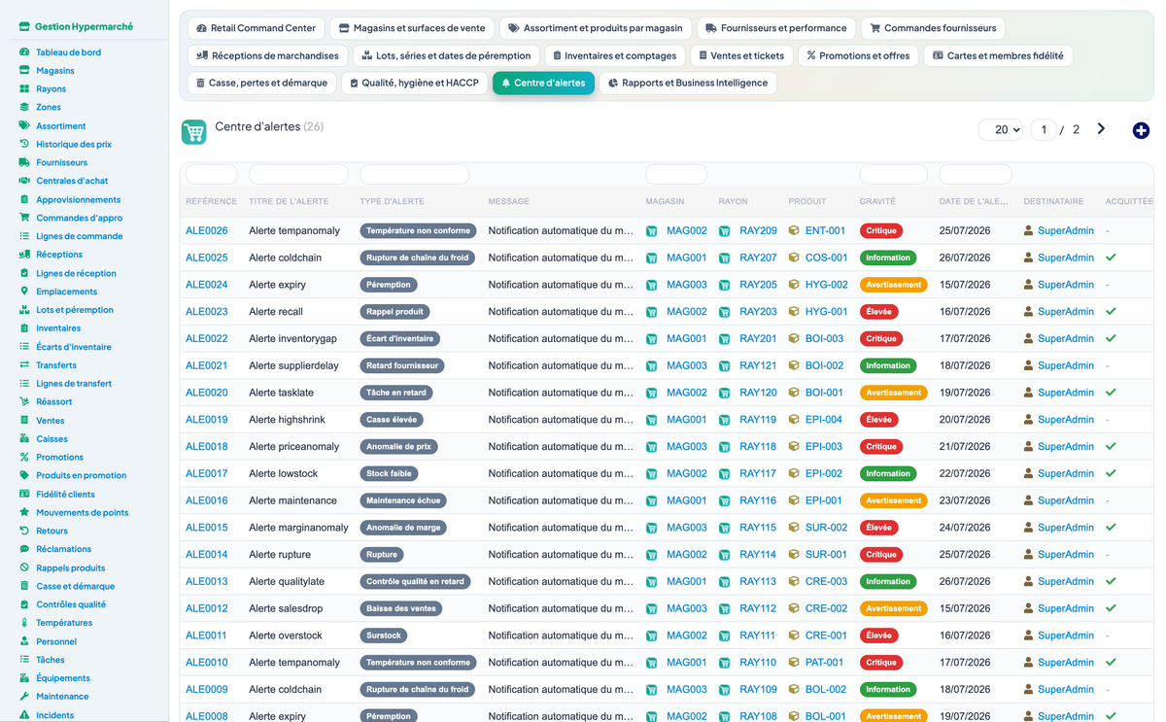
Task: Click the Retard fournisseur type badge
Action: [x=403, y=366]
